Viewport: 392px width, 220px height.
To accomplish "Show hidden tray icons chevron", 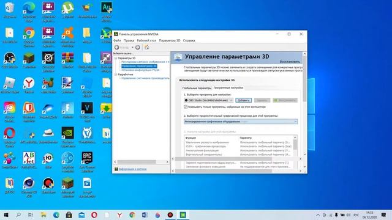I will pos(318,215).
